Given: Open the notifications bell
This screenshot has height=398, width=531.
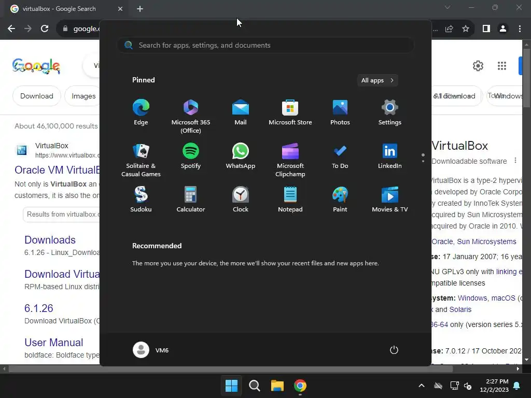Looking at the screenshot, I should coord(517,386).
